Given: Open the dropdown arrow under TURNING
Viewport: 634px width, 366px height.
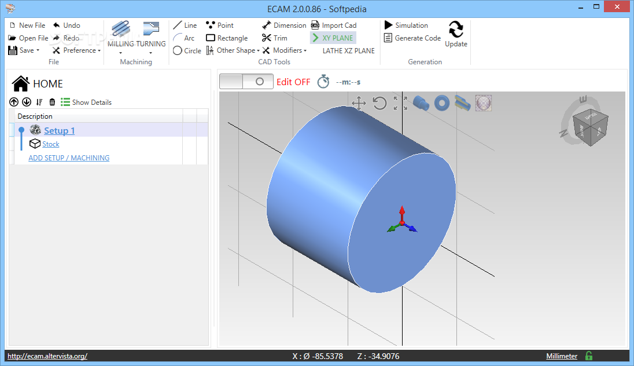Looking at the screenshot, I should (x=150, y=53).
